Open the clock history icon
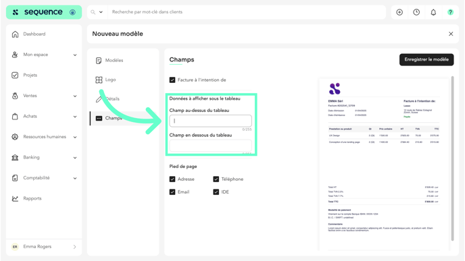Screen dimensions: 465x261 416,12
